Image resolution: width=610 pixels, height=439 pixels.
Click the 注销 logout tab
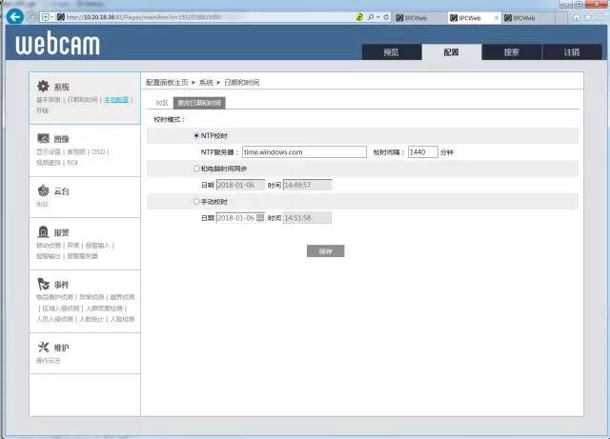(571, 52)
